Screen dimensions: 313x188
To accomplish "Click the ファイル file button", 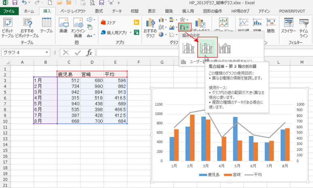I will click(9, 11).
